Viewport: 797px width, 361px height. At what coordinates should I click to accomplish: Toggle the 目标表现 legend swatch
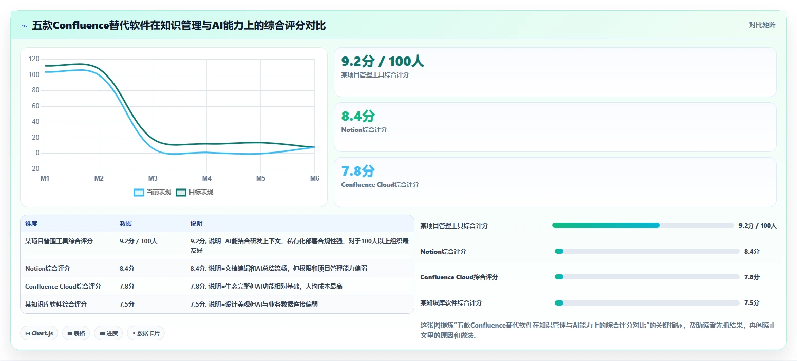[181, 192]
